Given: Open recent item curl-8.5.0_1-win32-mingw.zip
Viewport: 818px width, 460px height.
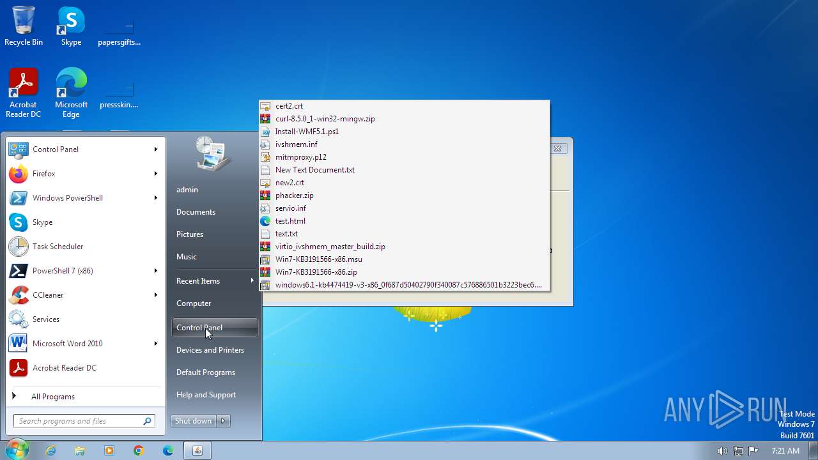Looking at the screenshot, I should coord(404,119).
